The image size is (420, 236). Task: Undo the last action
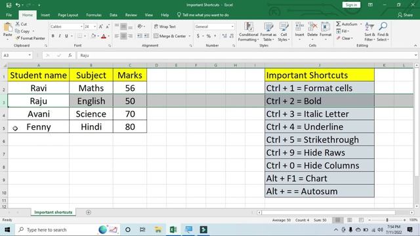pos(18,5)
